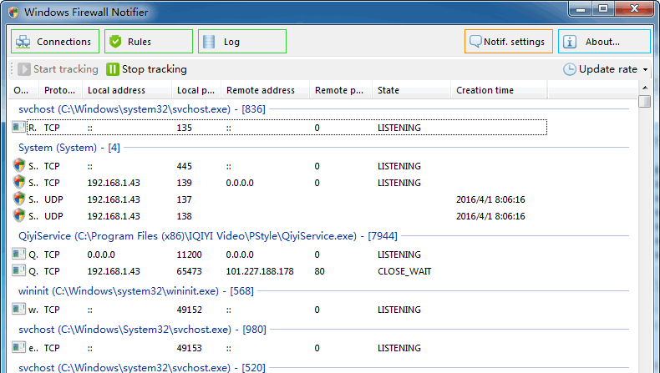This screenshot has height=373, width=660.
Task: Click the process icon on port 135 row
Action: (x=18, y=127)
